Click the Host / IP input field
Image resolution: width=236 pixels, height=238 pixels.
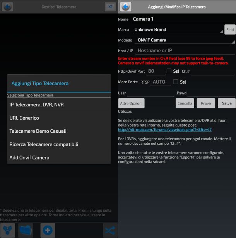coord(185,50)
